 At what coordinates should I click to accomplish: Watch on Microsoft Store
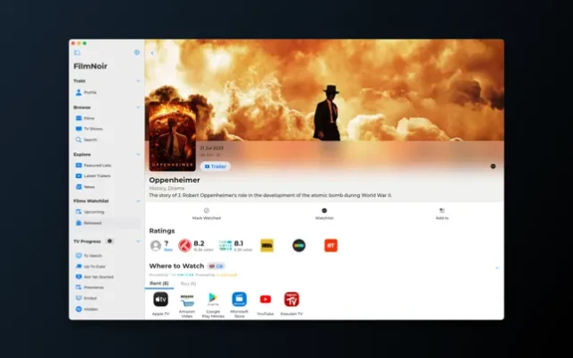(x=239, y=305)
